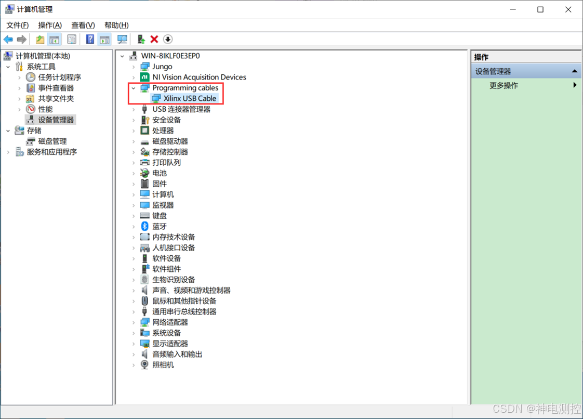Open the 查看(V) menu
The width and height of the screenshot is (583, 419).
click(83, 25)
